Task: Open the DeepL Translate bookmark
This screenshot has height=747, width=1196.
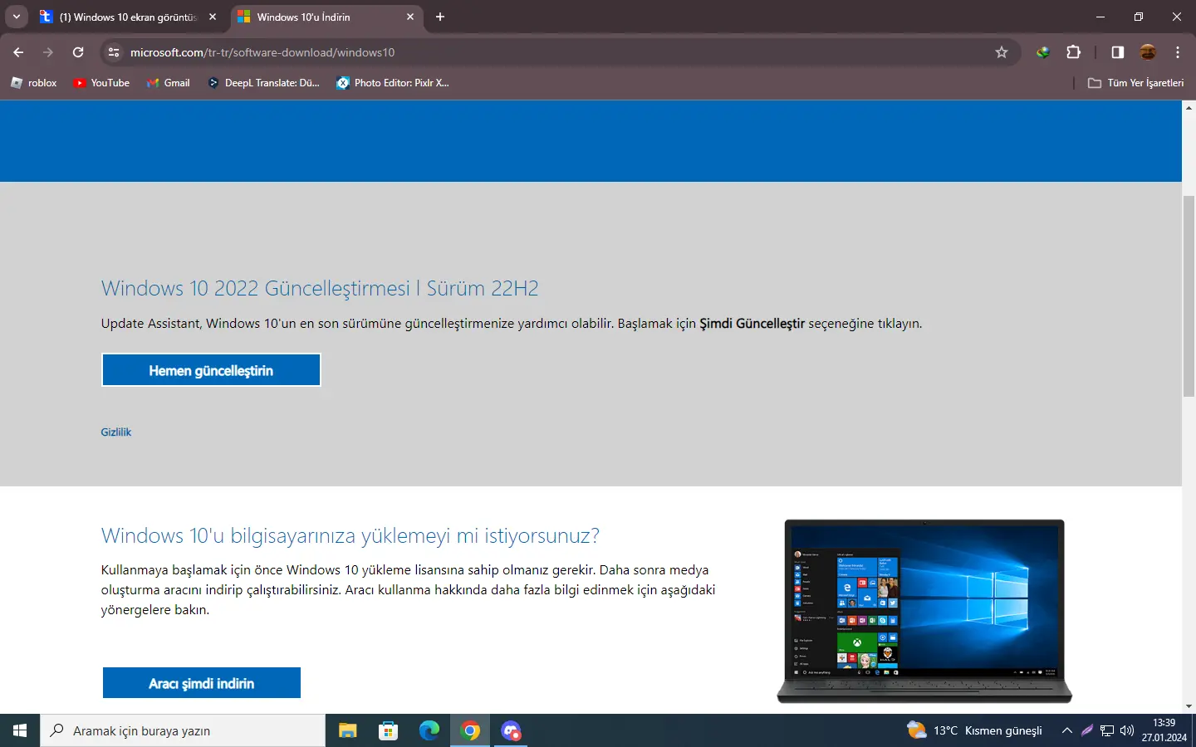Action: point(263,83)
